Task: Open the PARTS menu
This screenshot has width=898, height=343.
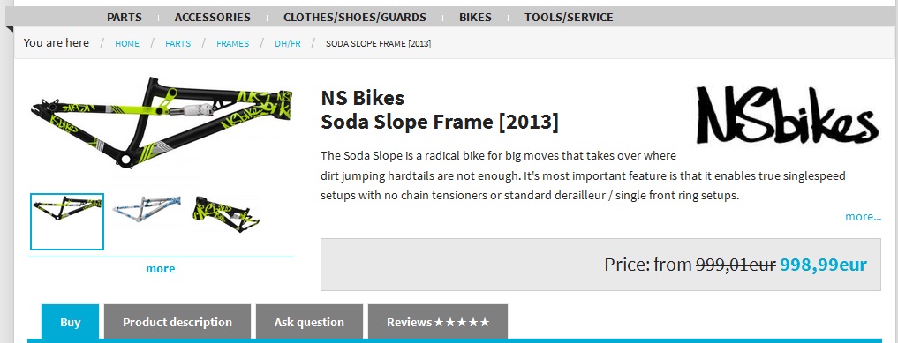Action: pos(125,17)
